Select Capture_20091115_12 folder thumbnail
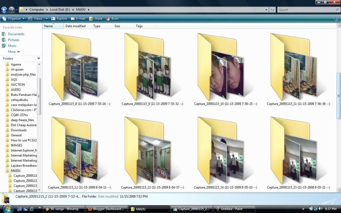This screenshot has width=341, height=213. click(79, 153)
